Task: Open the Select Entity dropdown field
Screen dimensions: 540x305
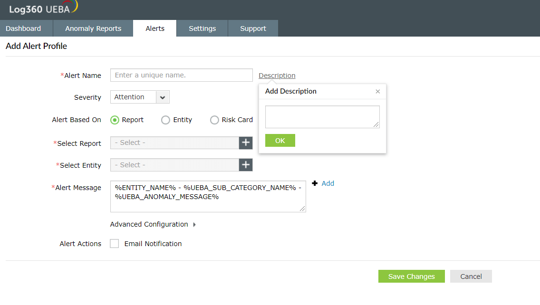Action: click(x=174, y=165)
